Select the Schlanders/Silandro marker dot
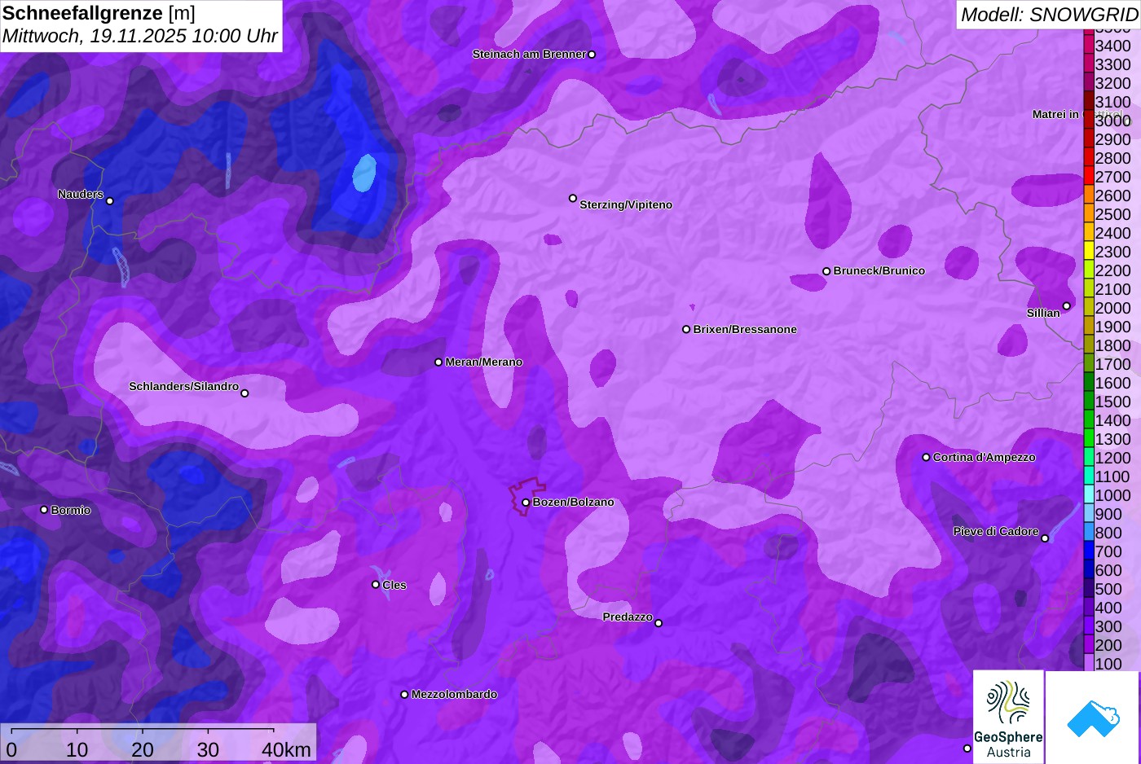 244,393
